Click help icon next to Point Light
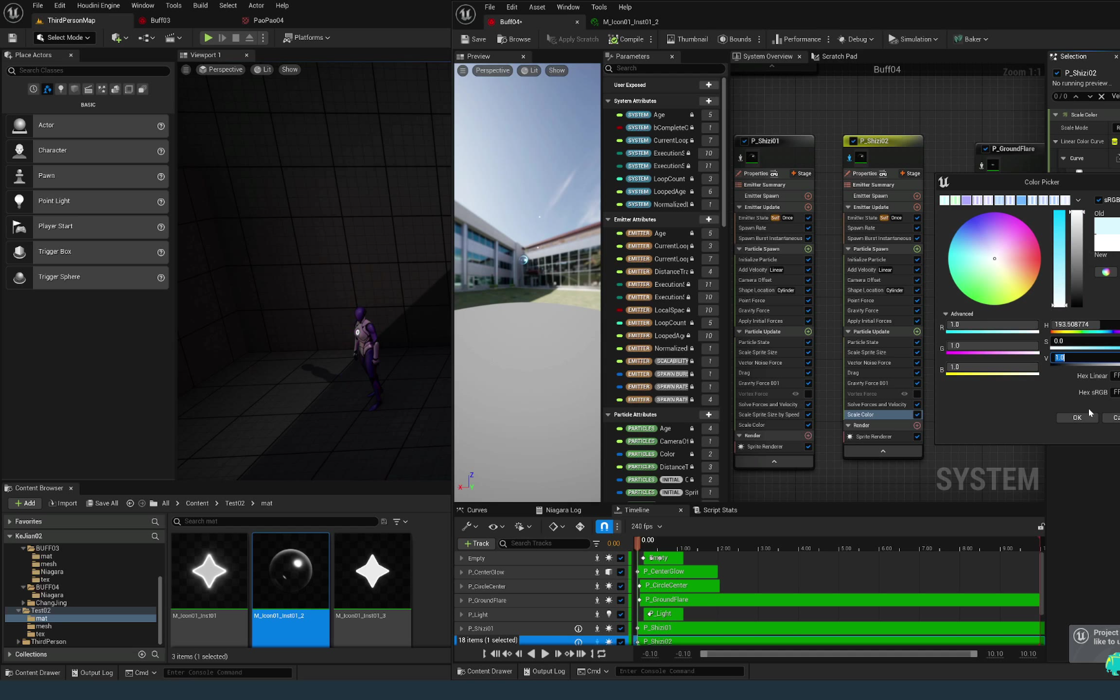This screenshot has width=1120, height=700. 161,202
